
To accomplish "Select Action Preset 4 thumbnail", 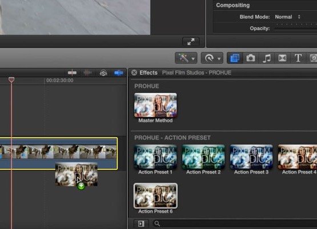I will [298, 157].
